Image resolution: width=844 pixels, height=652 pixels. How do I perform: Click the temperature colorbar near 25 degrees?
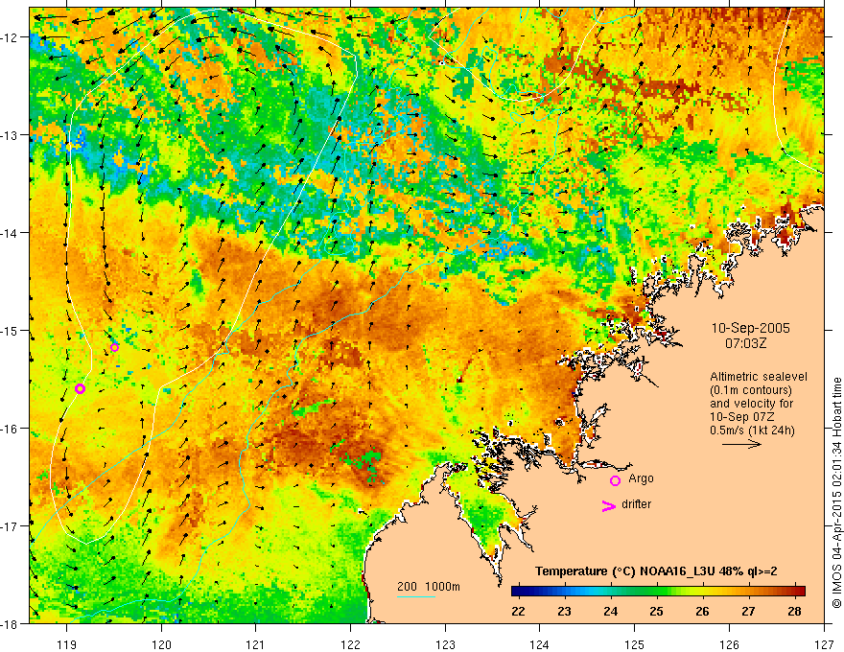656,592
